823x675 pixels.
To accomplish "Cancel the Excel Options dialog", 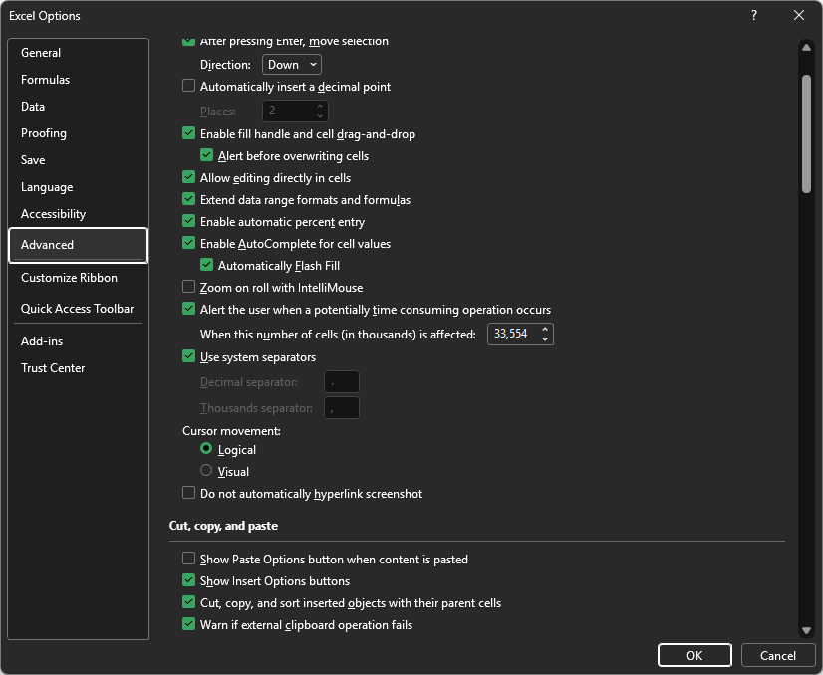I will pyautogui.click(x=778, y=656).
